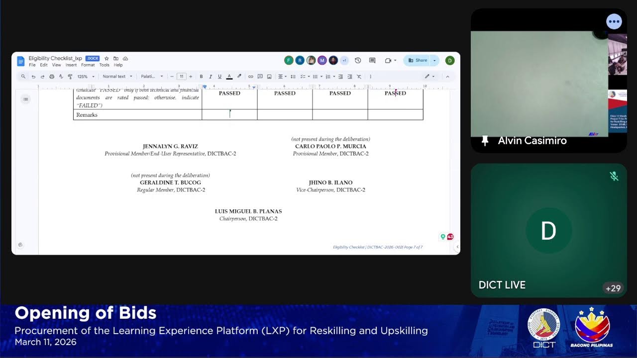Run spelling and grammar check

tap(61, 77)
